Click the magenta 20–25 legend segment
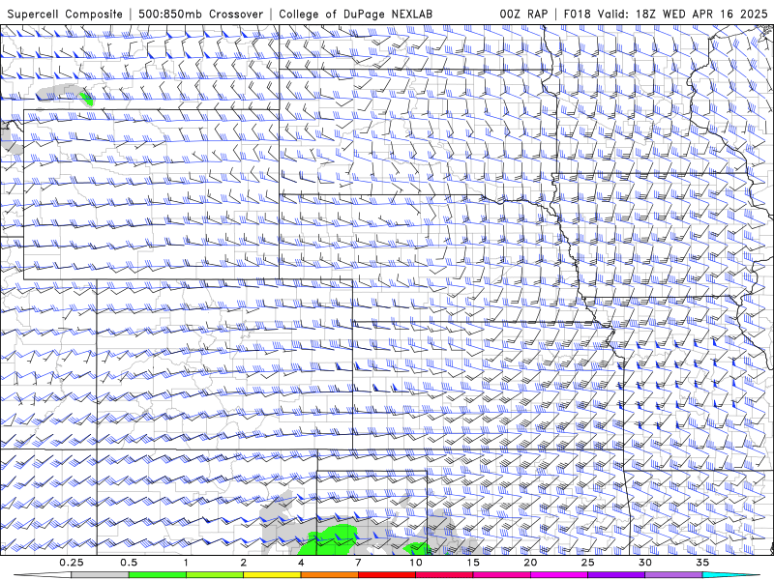This screenshot has height=580, width=774. click(559, 575)
